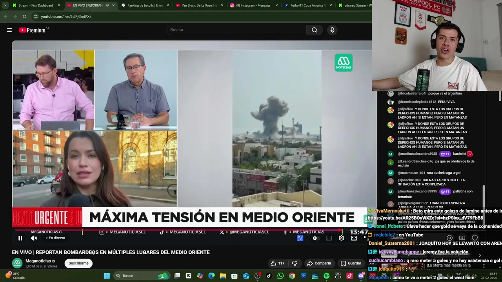Open player settings gear
The height and width of the screenshot is (282, 502).
click(341, 238)
